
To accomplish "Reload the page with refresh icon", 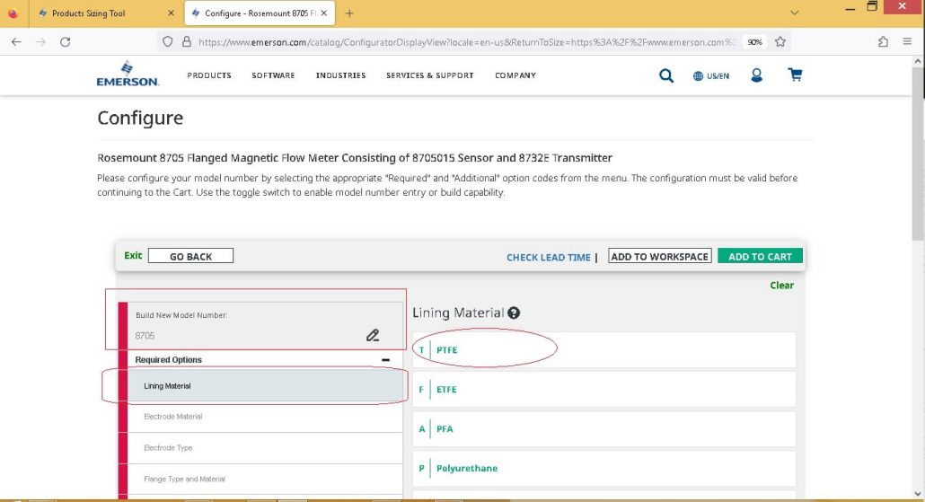I will (66, 42).
